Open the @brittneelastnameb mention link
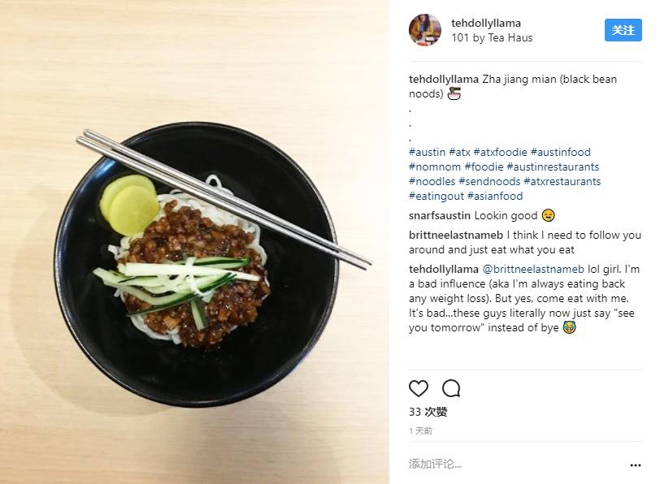The height and width of the screenshot is (484, 660). [533, 269]
